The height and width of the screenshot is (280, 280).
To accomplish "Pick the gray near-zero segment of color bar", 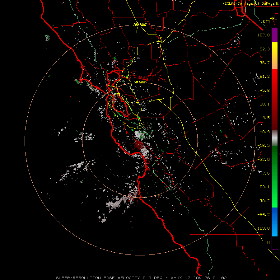I will [x=275, y=138].
